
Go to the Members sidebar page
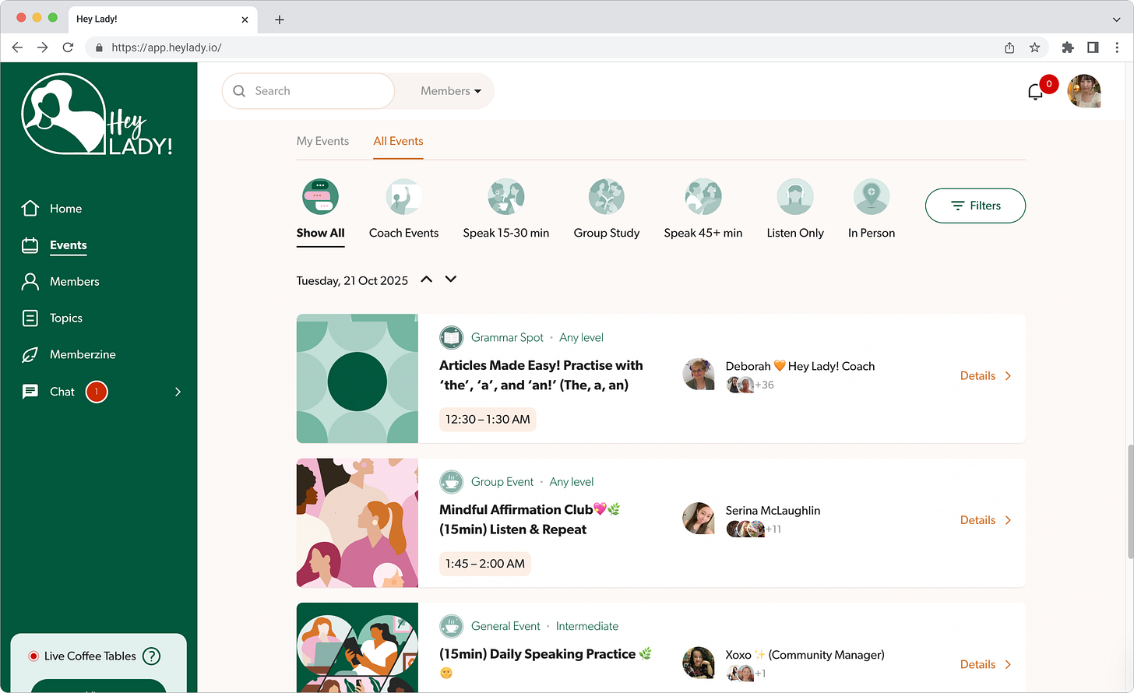coord(60,282)
